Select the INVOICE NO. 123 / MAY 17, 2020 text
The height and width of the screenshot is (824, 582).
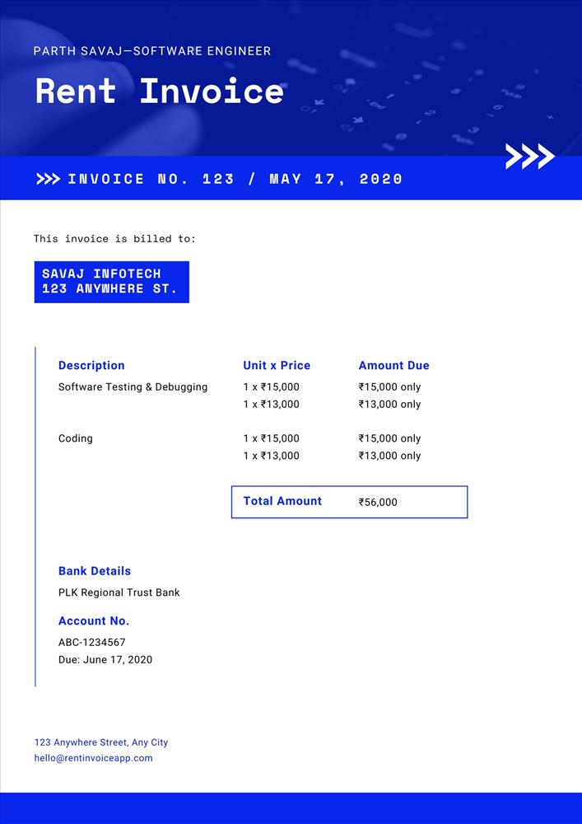coord(235,179)
